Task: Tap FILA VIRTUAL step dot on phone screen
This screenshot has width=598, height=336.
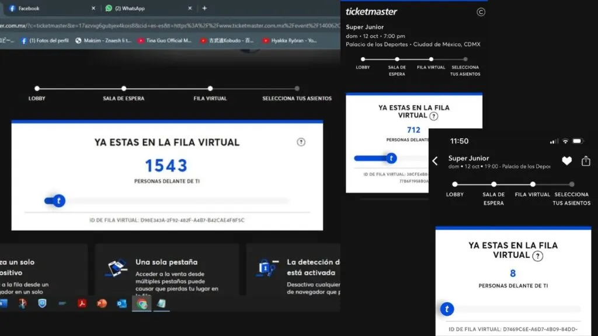Action: [x=533, y=184]
